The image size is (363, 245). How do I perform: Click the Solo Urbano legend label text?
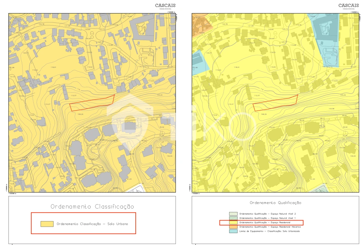click(92, 224)
